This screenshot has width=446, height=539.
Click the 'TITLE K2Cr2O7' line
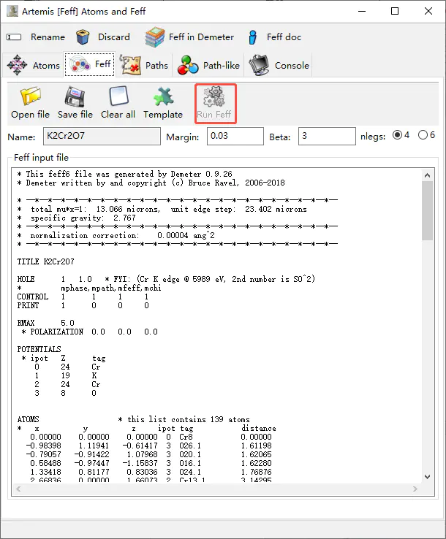coord(46,261)
